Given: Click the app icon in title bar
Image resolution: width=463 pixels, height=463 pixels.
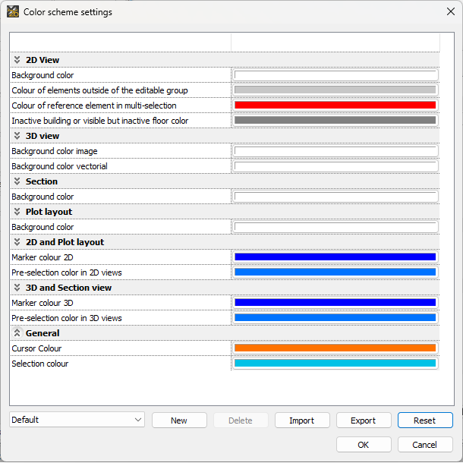Looking at the screenshot, I should coord(13,12).
